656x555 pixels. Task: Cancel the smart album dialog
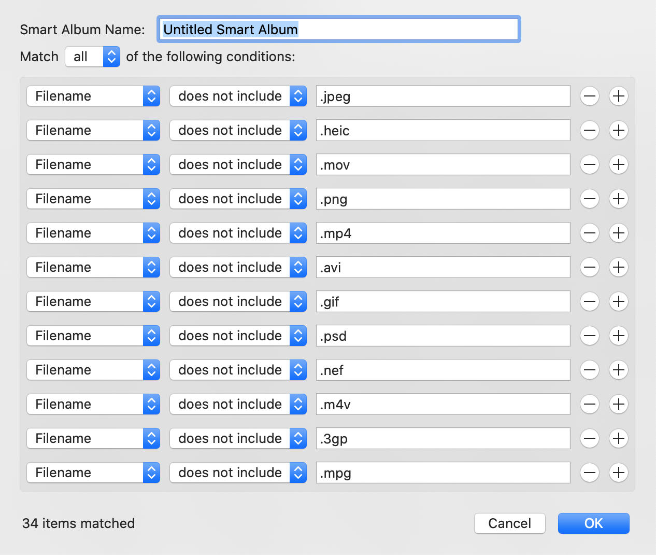pyautogui.click(x=509, y=523)
